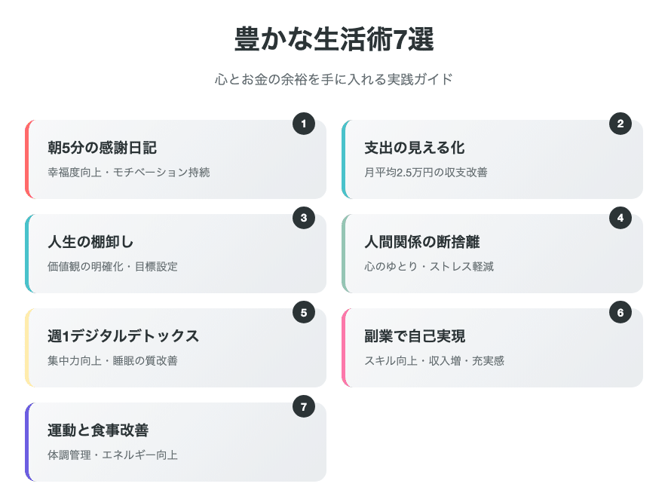Click the 人間関係の断捨離 heading
The image size is (668, 499).
click(421, 242)
